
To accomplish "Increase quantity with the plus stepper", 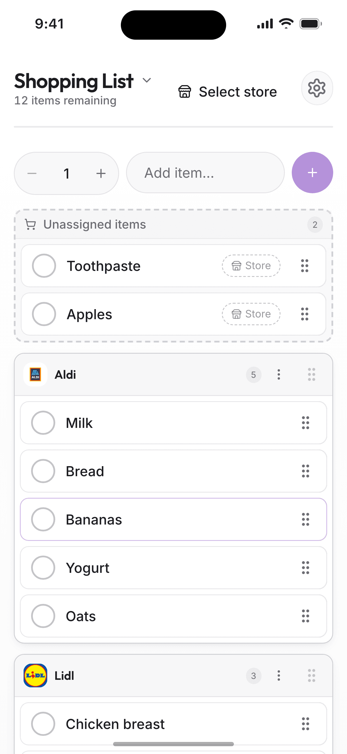I will [x=101, y=173].
